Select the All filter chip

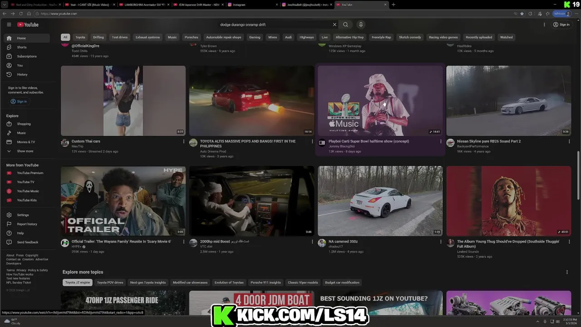pyautogui.click(x=65, y=37)
